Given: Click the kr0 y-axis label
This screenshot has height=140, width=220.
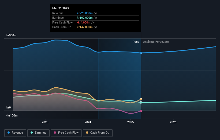Looking at the screenshot, I should 9,108.
